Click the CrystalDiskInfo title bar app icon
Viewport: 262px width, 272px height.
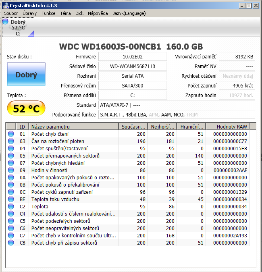coord(6,6)
